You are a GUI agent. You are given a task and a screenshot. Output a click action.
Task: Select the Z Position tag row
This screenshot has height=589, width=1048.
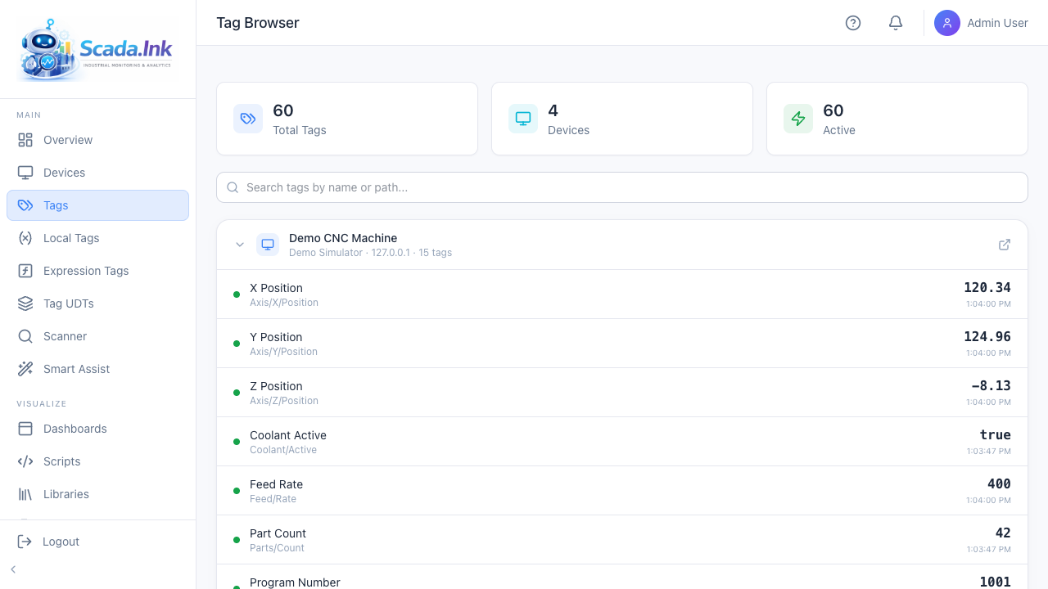tap(622, 393)
